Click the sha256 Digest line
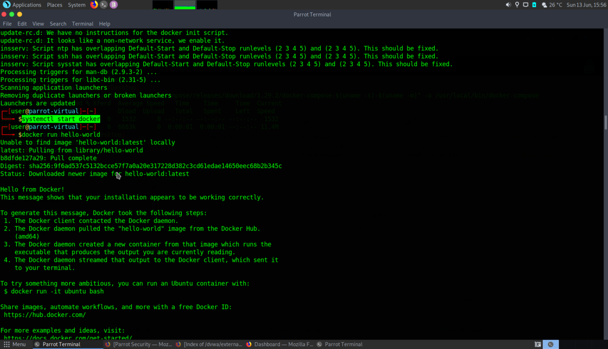The width and height of the screenshot is (608, 349). [x=141, y=166]
